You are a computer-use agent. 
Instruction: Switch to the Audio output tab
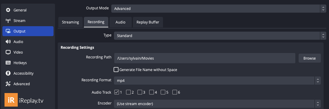point(120,22)
